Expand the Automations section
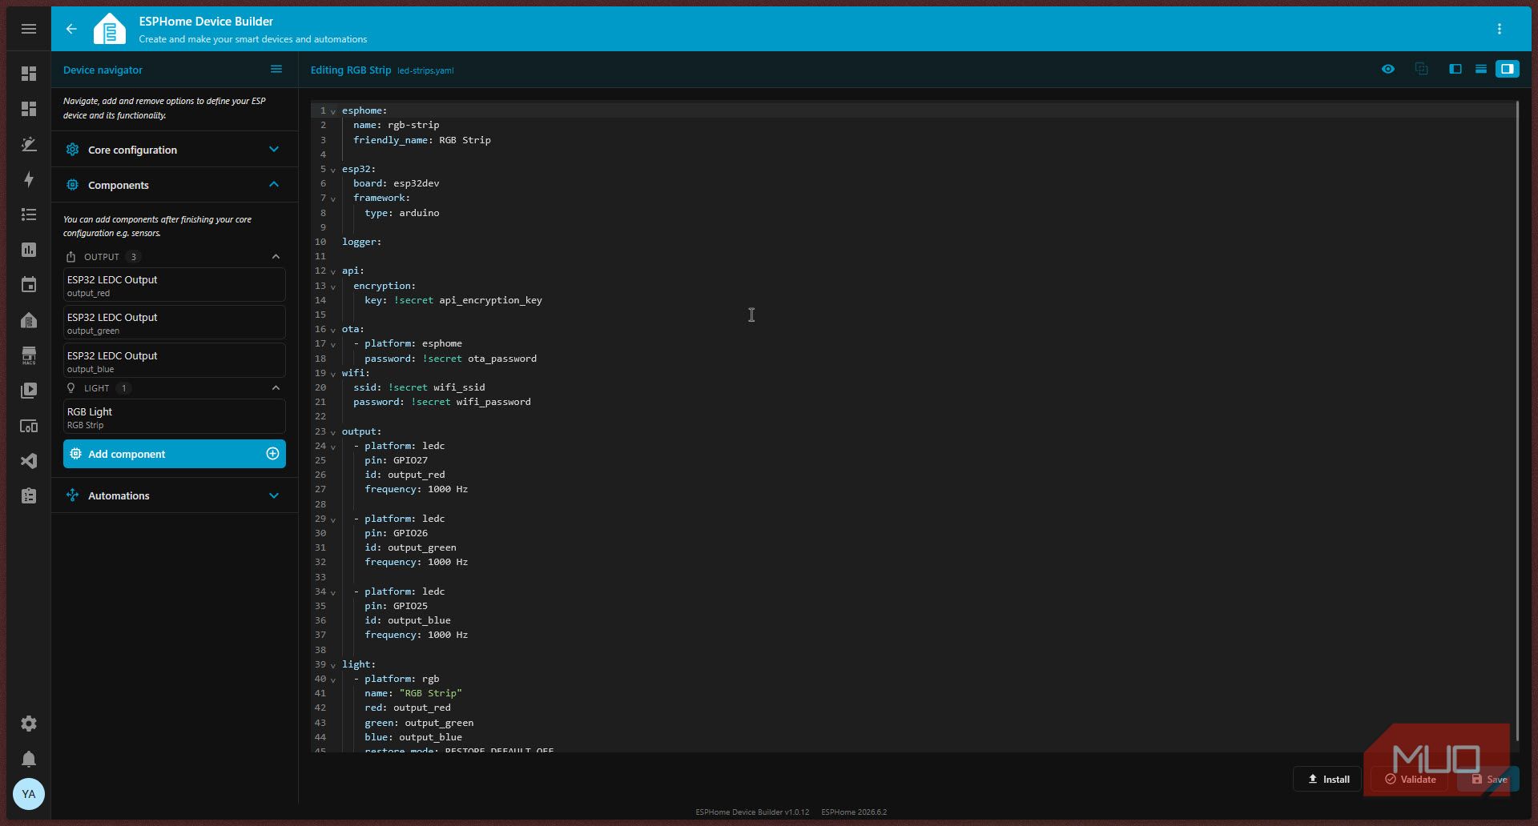Screen dimensions: 1538x826 click(274, 495)
